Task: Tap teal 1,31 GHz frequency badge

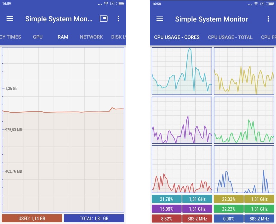Action: point(197,199)
